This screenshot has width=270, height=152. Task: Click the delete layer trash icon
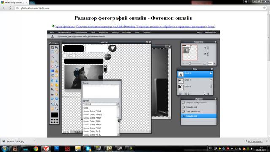tap(208, 94)
